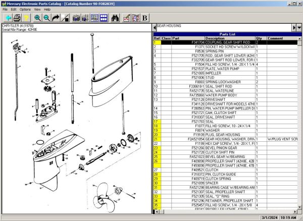The width and height of the screenshot is (303, 221).
Task: Select the SEAL, WATERLINE row
Action: [x=226, y=91]
